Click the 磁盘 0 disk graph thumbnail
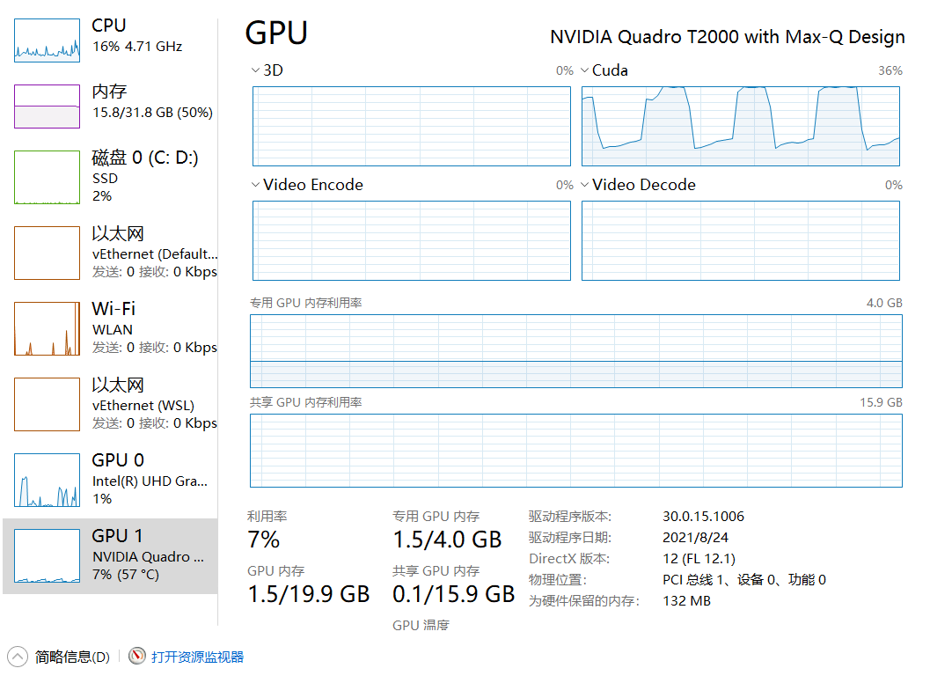The width and height of the screenshot is (930, 683). click(x=47, y=177)
